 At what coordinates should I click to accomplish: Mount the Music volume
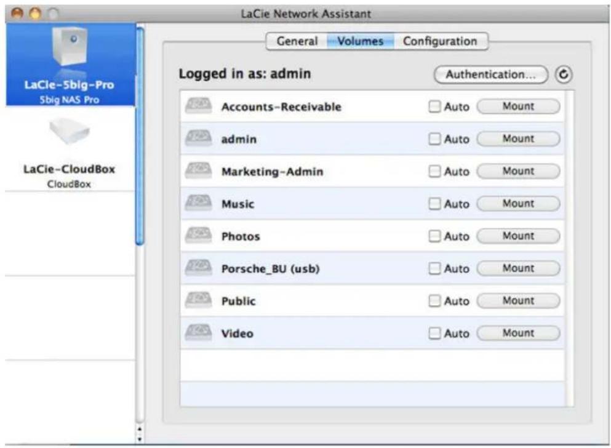[518, 203]
